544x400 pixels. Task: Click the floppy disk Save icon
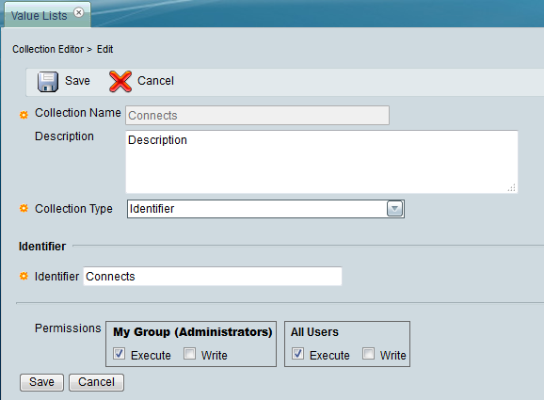pos(48,82)
